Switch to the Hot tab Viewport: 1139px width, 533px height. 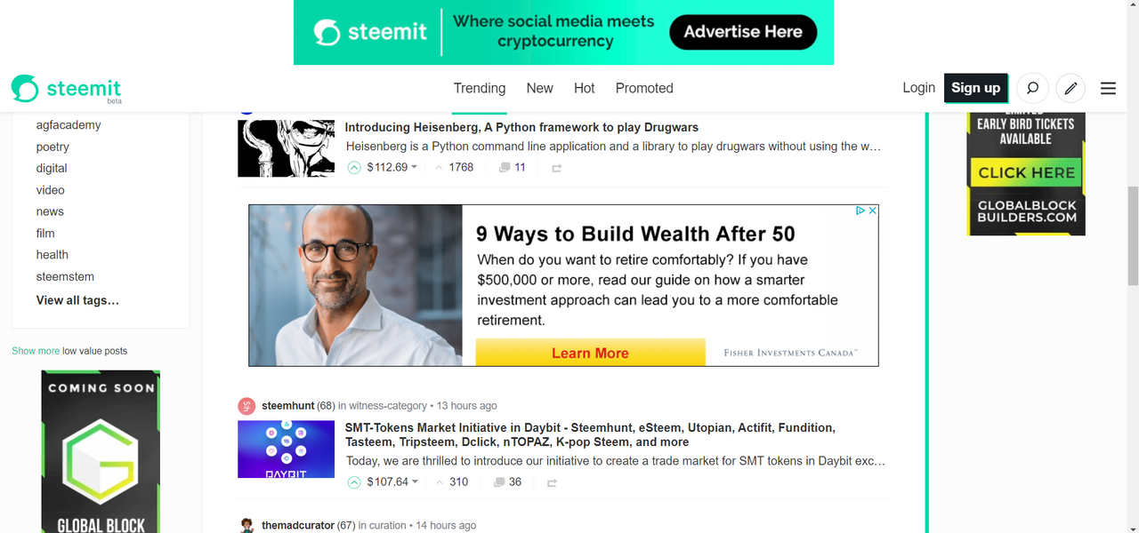tap(584, 88)
